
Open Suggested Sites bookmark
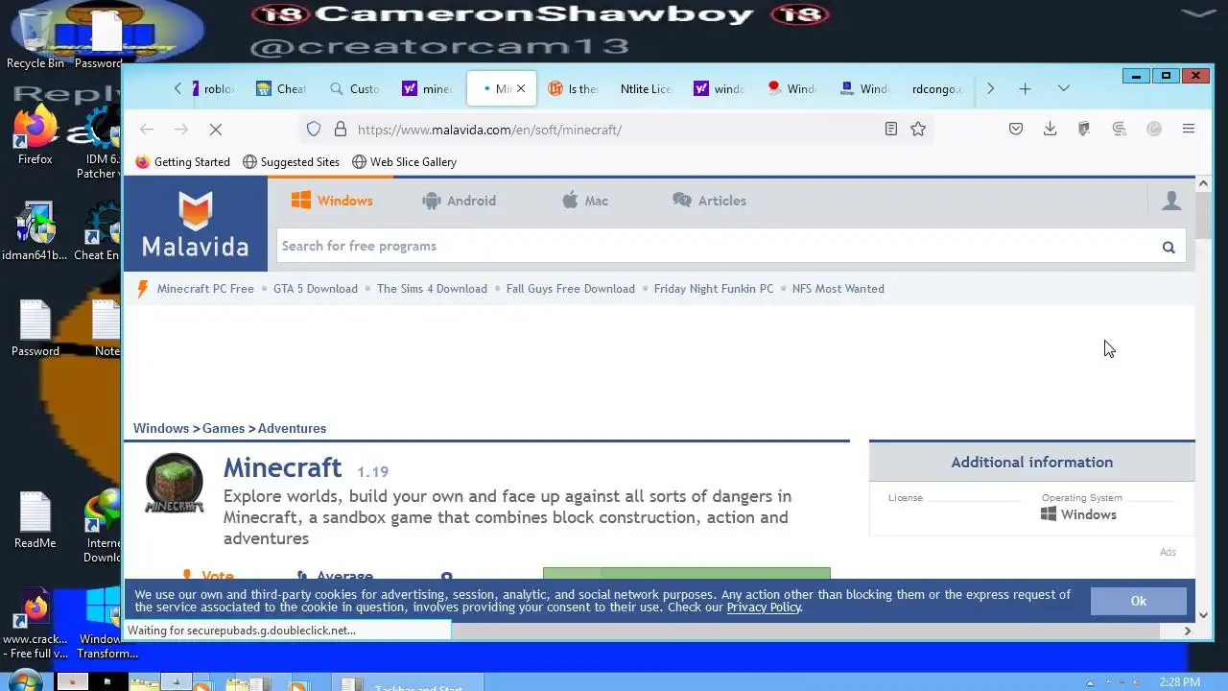tap(292, 162)
